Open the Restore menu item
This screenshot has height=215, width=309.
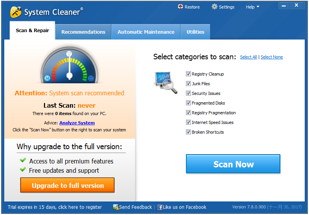pos(189,7)
